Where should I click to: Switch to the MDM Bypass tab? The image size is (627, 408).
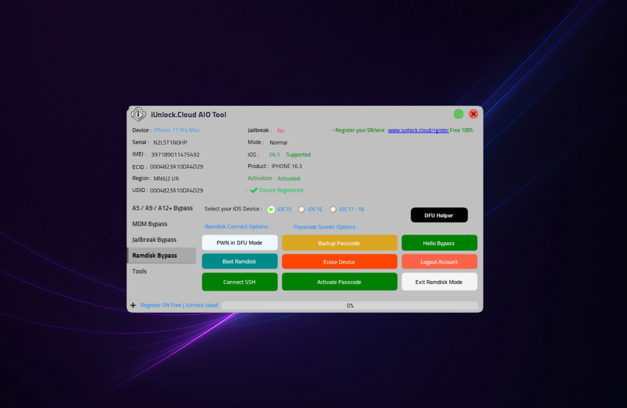point(162,224)
